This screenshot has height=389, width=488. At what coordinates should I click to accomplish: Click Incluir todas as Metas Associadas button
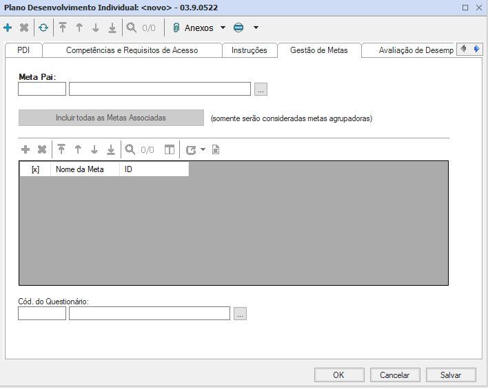pyautogui.click(x=111, y=118)
